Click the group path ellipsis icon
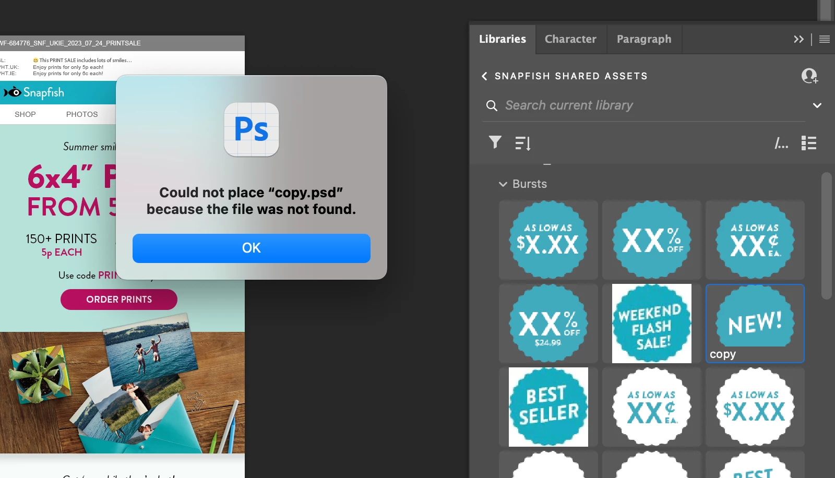835x478 pixels. [781, 143]
